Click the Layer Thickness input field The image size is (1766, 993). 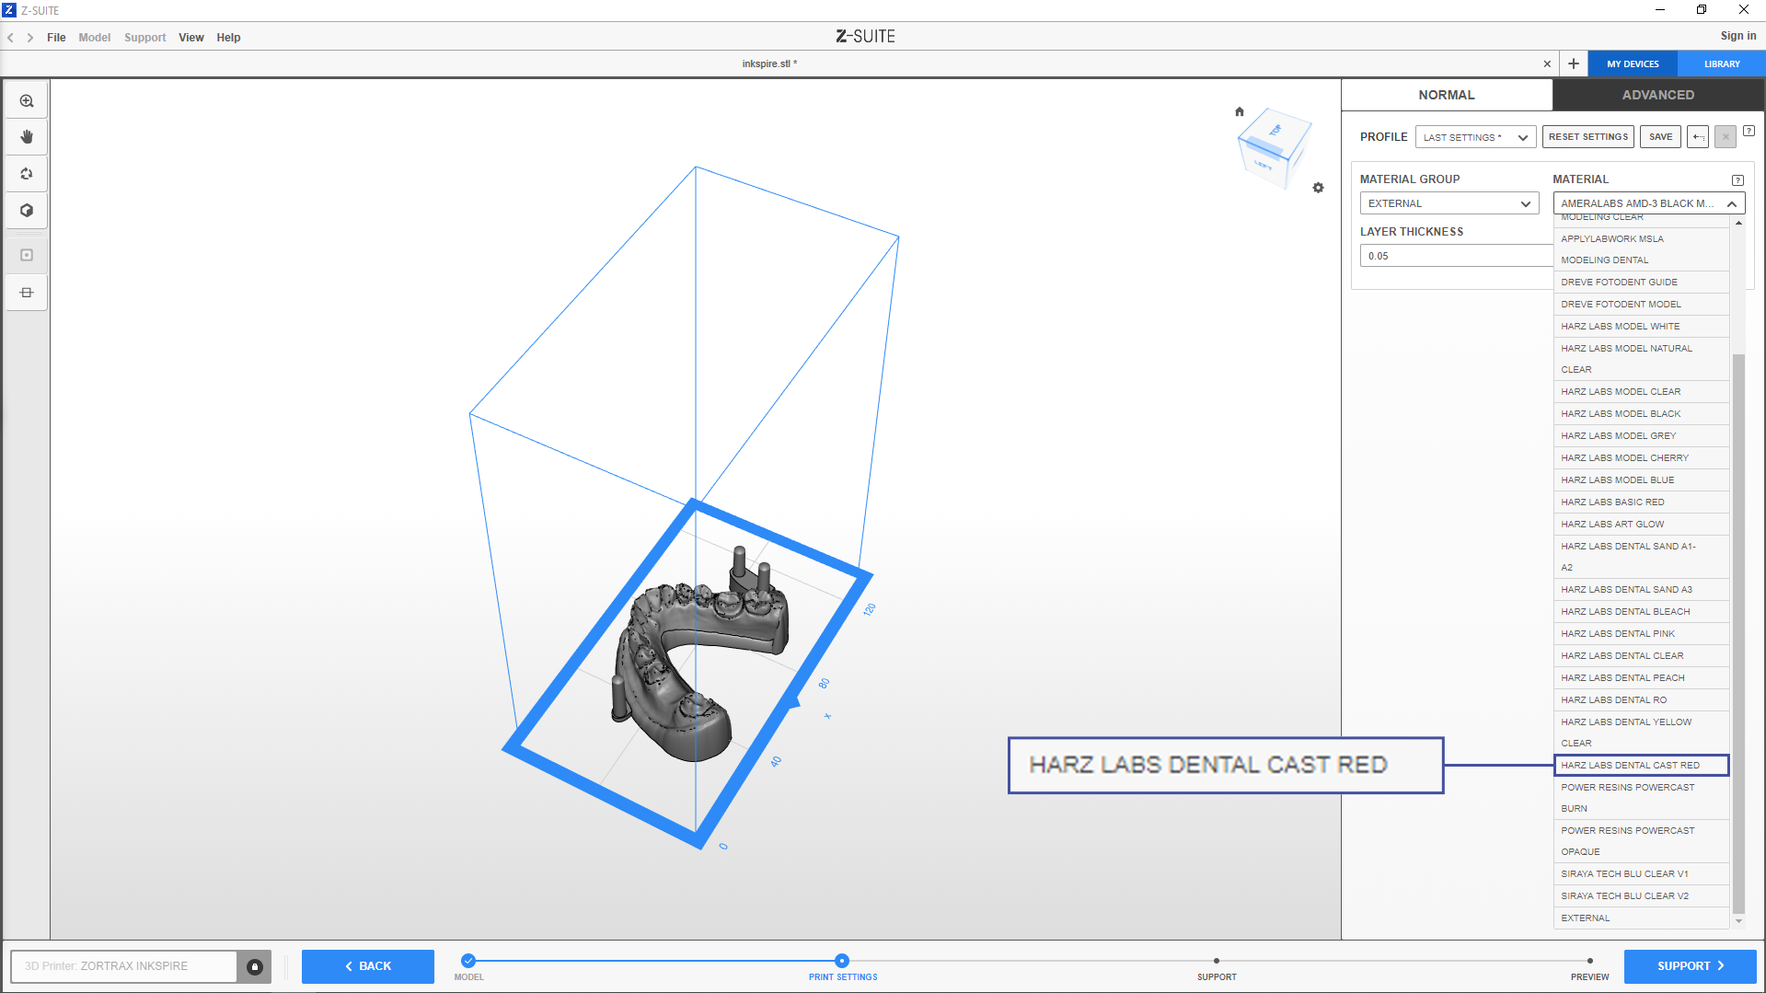(x=1455, y=256)
